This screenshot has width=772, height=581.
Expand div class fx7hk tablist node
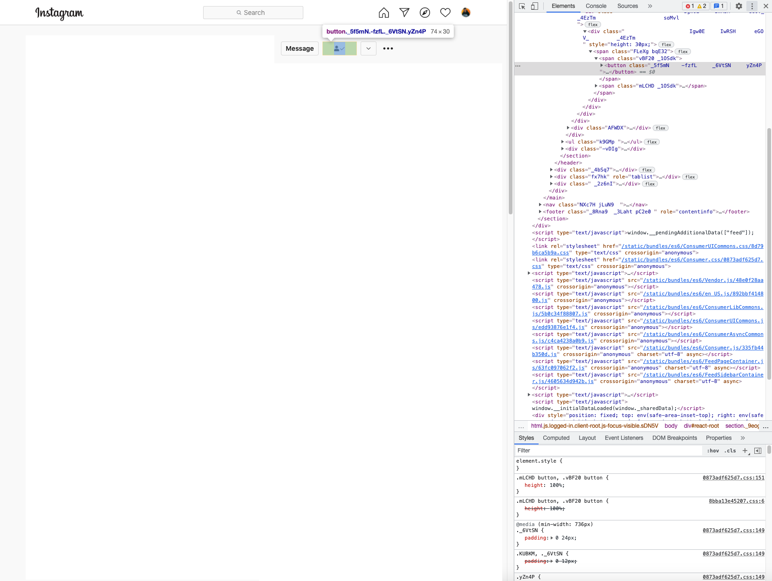click(551, 177)
